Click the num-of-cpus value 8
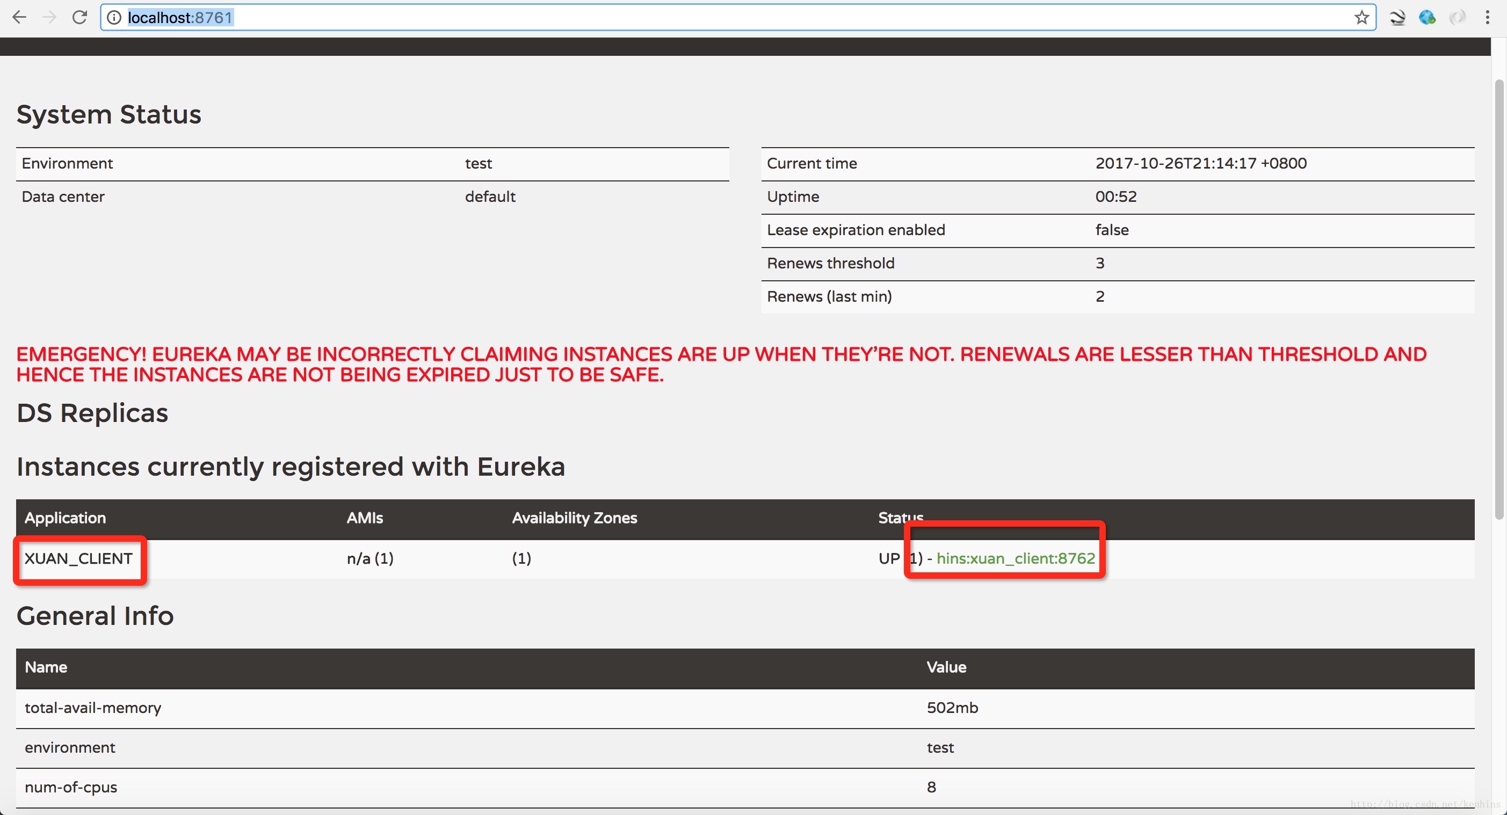1507x815 pixels. (931, 788)
